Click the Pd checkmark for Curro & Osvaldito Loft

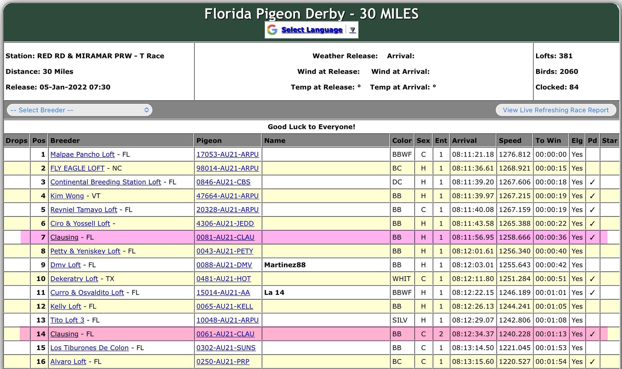coord(592,293)
